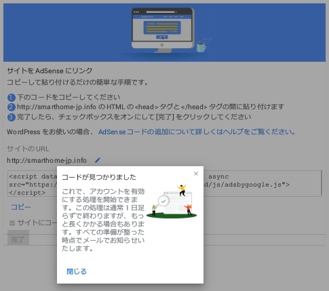Viewport: 329px width, 291px height.
Task: Click the celebration illustration in dialog
Action: coord(172,201)
